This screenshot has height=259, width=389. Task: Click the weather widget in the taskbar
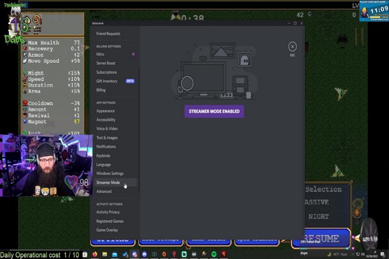[337, 254]
